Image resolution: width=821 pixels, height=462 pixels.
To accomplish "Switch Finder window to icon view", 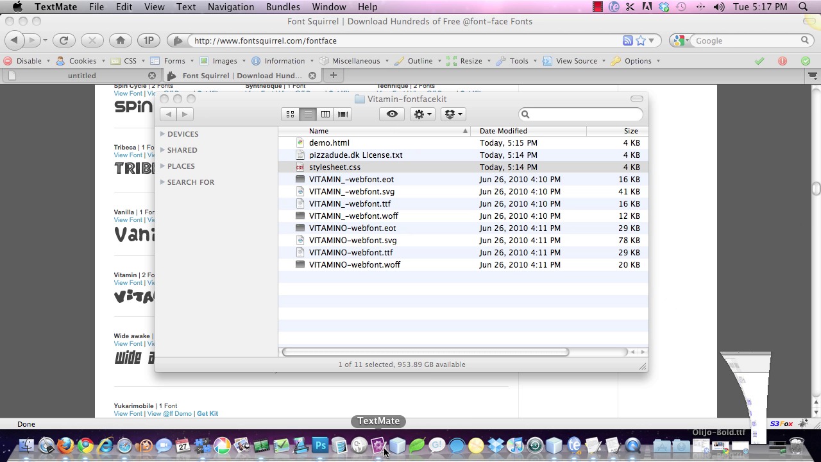I will click(290, 114).
